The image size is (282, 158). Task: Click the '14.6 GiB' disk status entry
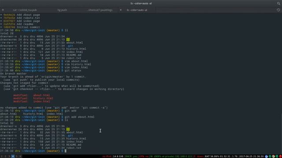click(x=118, y=156)
